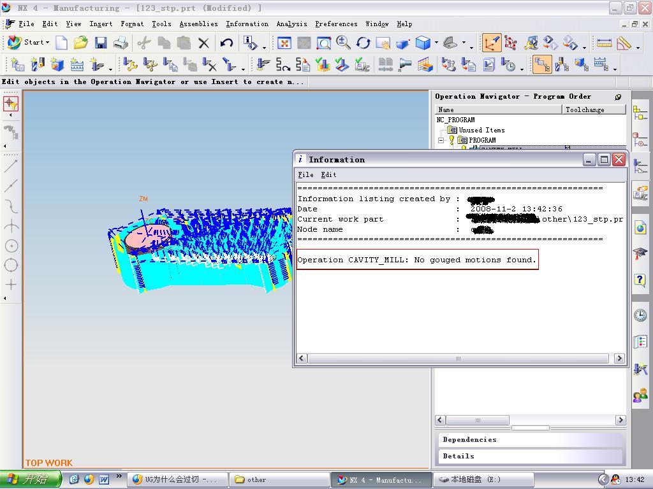653x489 pixels.
Task: Open navigator view toolbar options arrow
Action: 615,69
